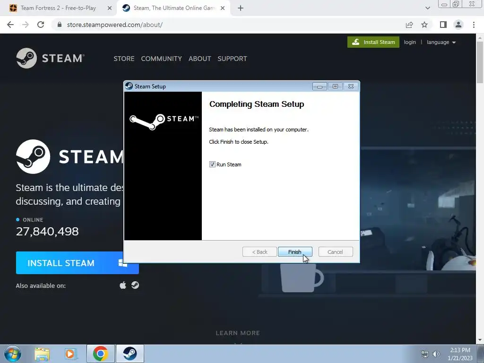Image resolution: width=484 pixels, height=363 pixels.
Task: Click the volume speaker tray icon
Action: point(436,354)
